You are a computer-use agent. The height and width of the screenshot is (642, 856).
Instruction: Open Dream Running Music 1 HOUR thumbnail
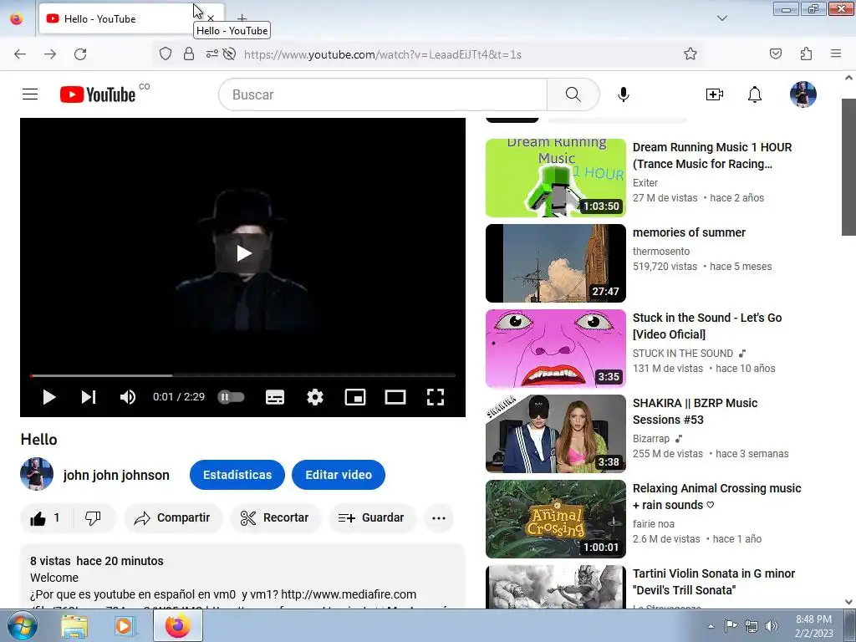556,177
